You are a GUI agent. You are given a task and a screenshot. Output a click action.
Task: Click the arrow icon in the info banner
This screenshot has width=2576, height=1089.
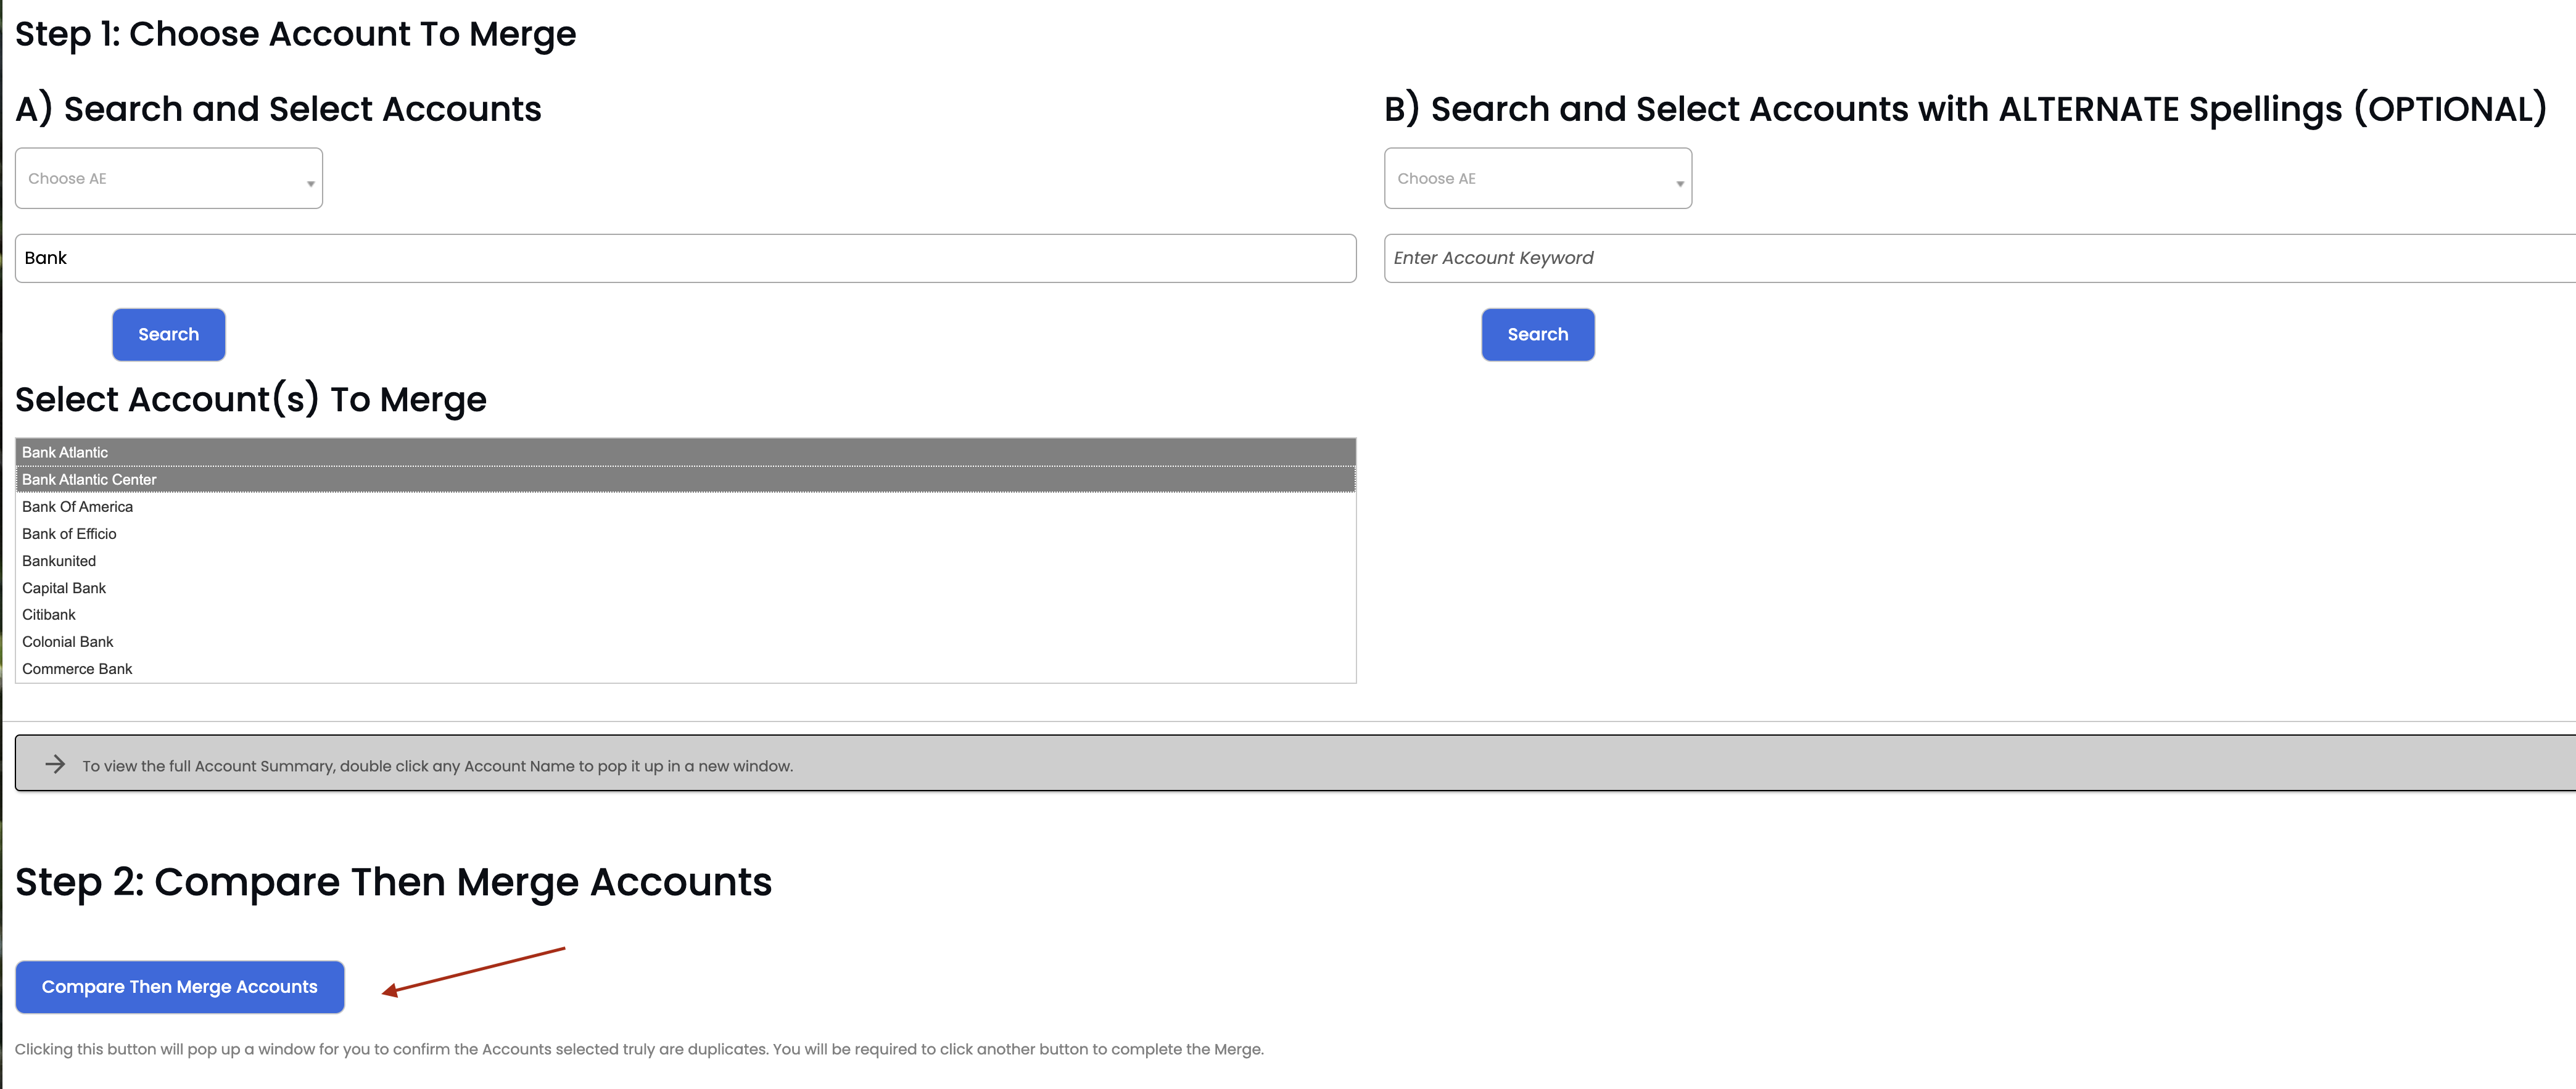coord(55,764)
